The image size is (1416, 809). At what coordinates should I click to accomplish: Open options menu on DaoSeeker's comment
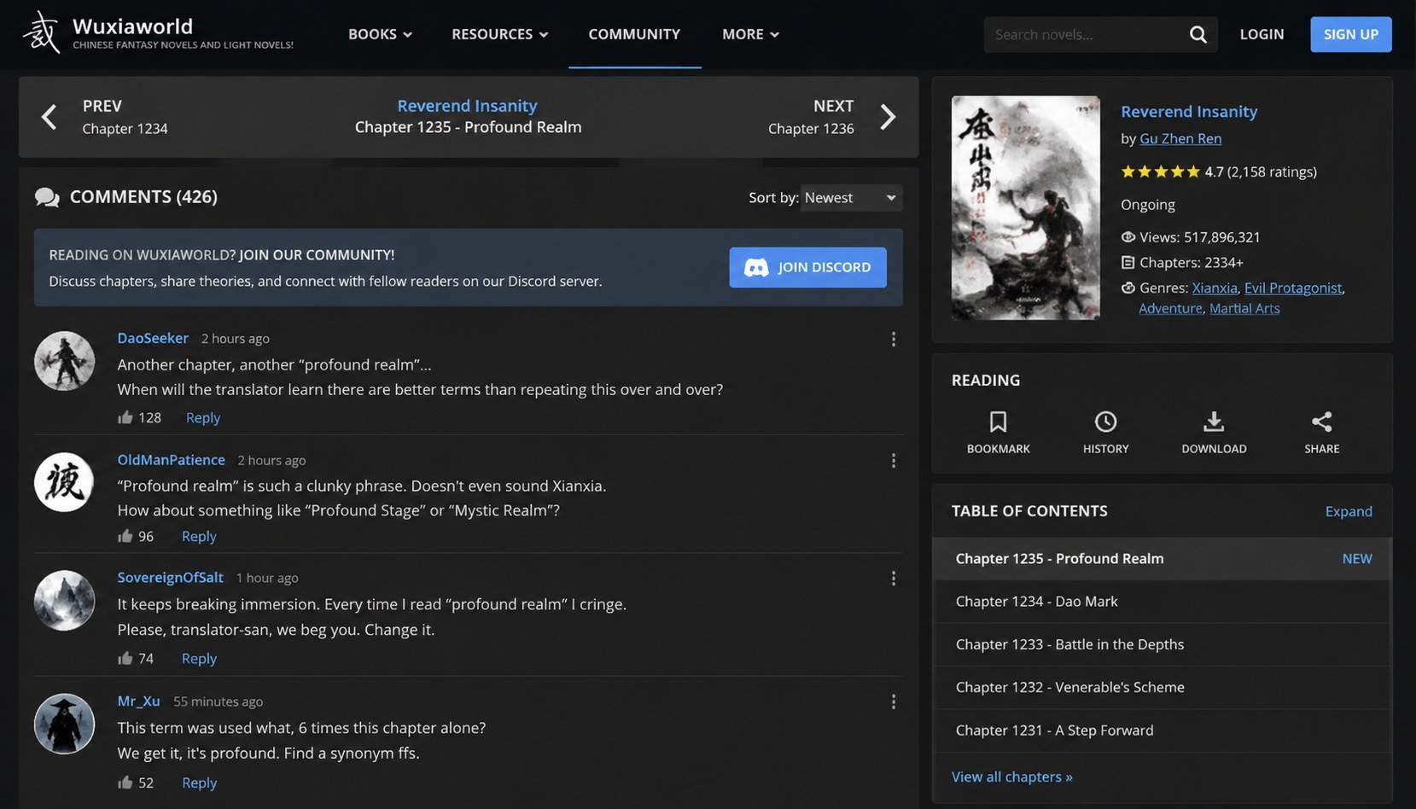point(893,340)
